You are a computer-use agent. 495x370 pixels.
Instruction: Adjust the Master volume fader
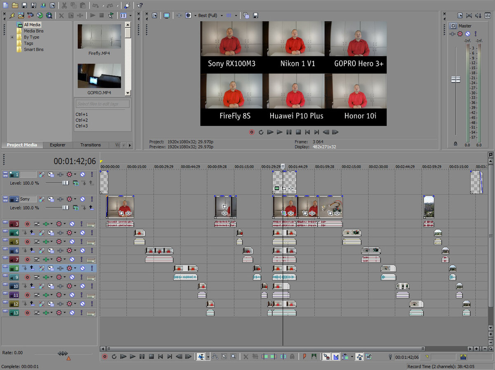(x=456, y=79)
